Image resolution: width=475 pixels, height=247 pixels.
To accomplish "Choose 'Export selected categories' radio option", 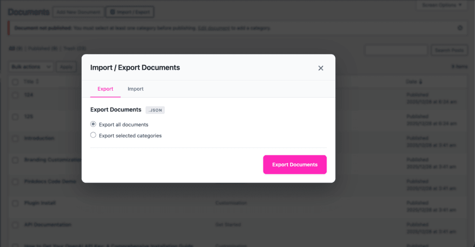I will click(93, 135).
